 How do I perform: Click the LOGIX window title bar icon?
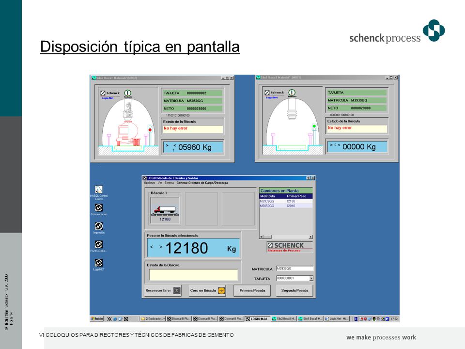pos(145,178)
